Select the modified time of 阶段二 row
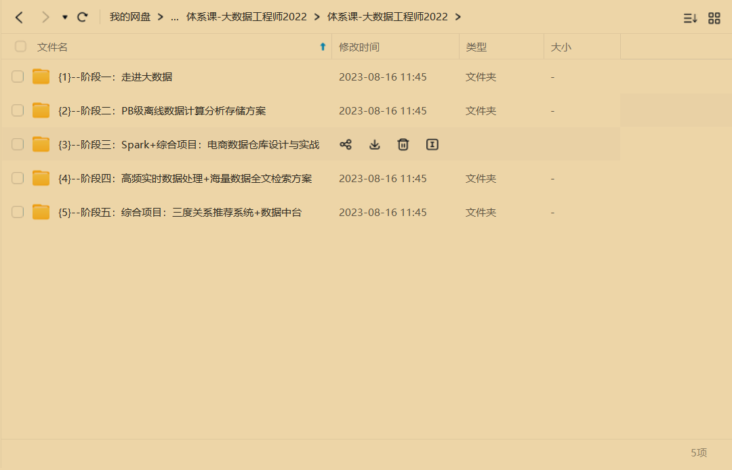Screen dimensions: 732x470 [383, 111]
